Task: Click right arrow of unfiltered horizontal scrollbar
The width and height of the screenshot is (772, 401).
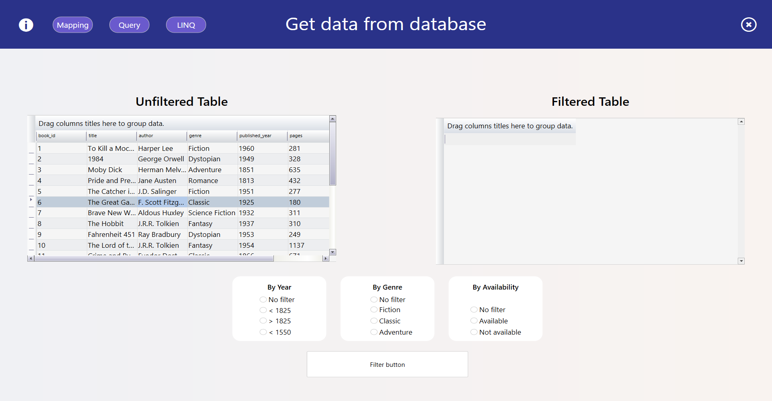Action: (326, 258)
